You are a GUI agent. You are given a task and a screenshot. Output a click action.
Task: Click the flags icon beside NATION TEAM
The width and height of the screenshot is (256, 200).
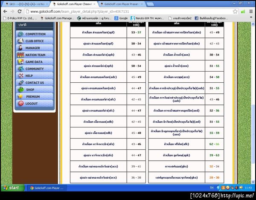(20, 55)
